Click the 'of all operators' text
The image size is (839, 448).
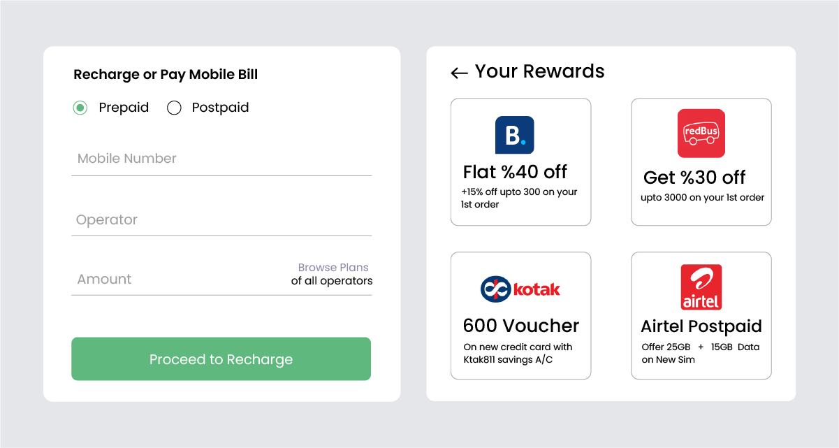[x=332, y=281]
